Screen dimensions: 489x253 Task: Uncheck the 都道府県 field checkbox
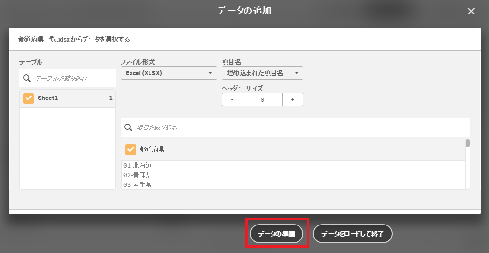[131, 150]
